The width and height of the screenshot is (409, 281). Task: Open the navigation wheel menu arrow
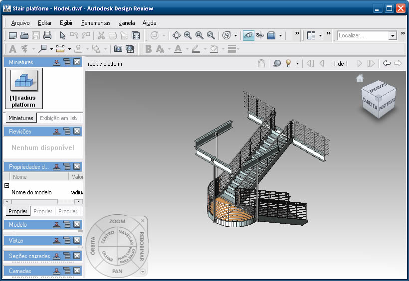click(143, 272)
